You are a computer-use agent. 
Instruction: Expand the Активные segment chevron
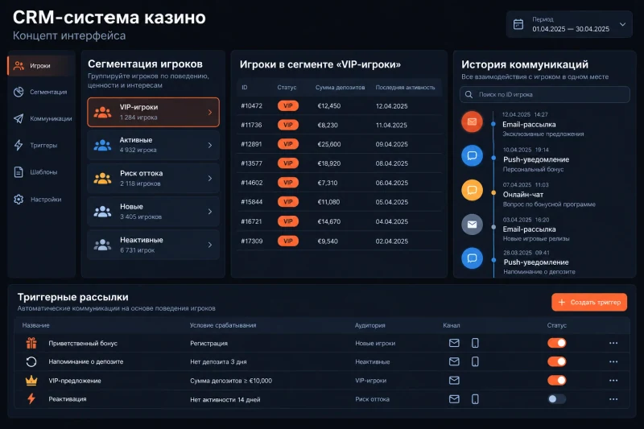coord(210,145)
